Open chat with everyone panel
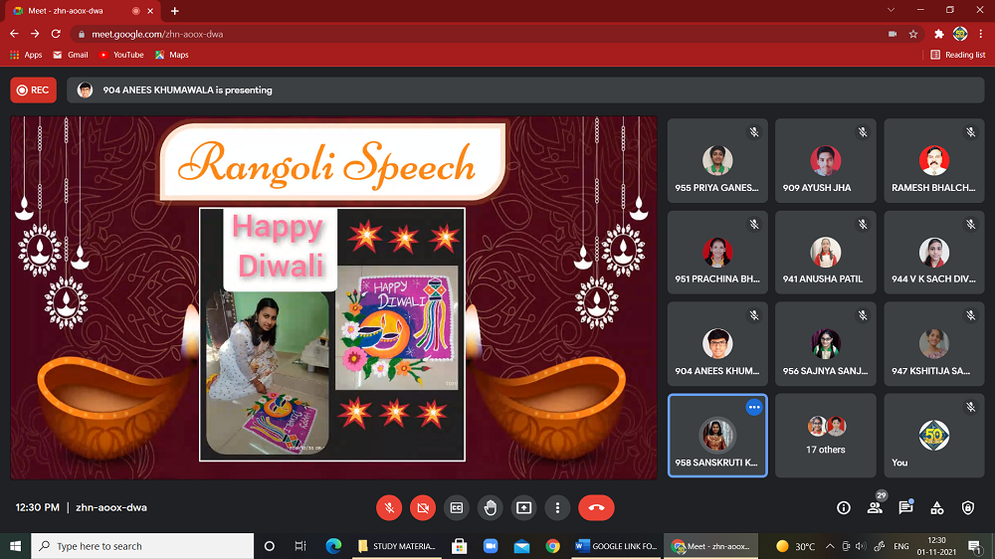 [x=905, y=507]
